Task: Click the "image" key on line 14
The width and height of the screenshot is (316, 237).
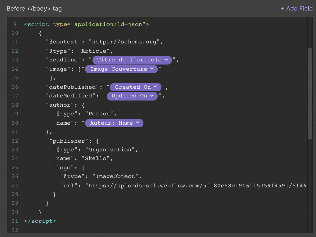Action: 58,69
